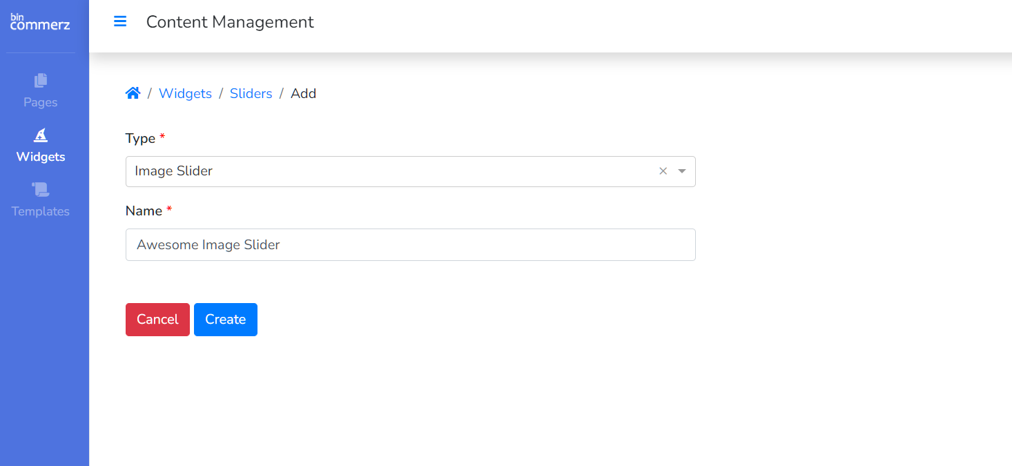The height and width of the screenshot is (466, 1012).
Task: Click the Add breadcrumb text
Action: point(303,93)
